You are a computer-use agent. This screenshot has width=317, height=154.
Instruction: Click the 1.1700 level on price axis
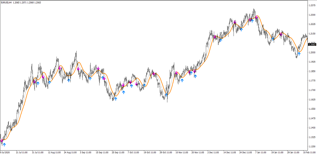[x=312, y=90]
